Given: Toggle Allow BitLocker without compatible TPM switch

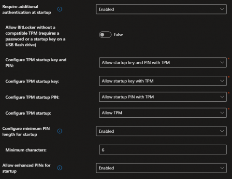Looking at the screenshot, I should pos(105,35).
